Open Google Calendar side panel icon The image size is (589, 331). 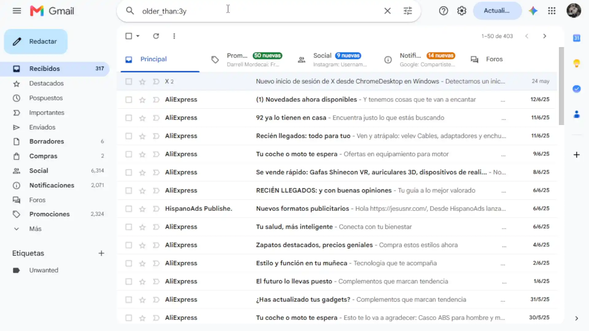click(577, 38)
